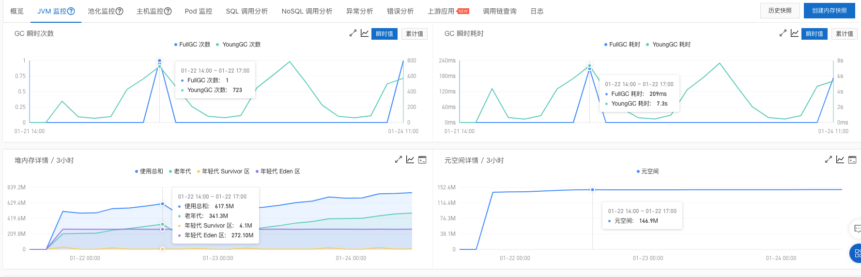The width and height of the screenshot is (861, 277).
Task: Switch to 日志 tab
Action: coord(537,11)
